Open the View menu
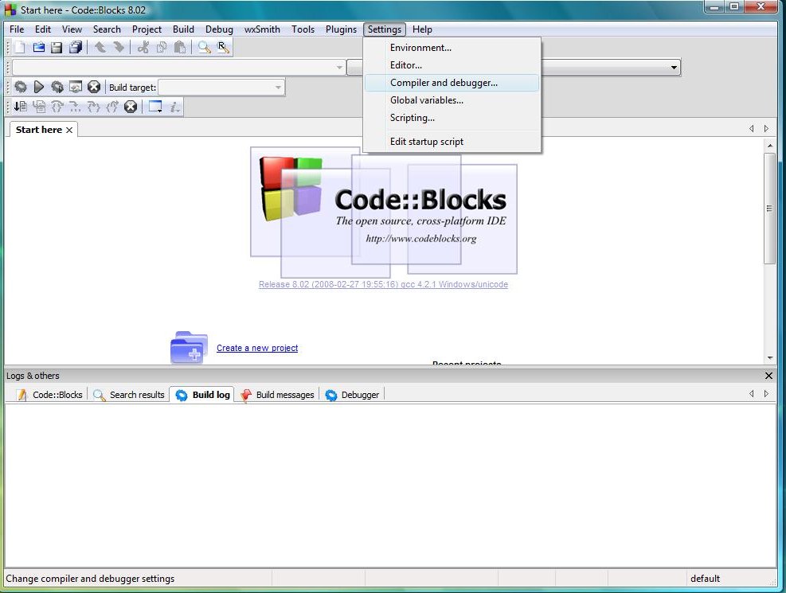The height and width of the screenshot is (593, 786). click(72, 29)
